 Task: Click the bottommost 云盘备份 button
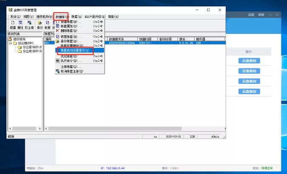(249, 91)
